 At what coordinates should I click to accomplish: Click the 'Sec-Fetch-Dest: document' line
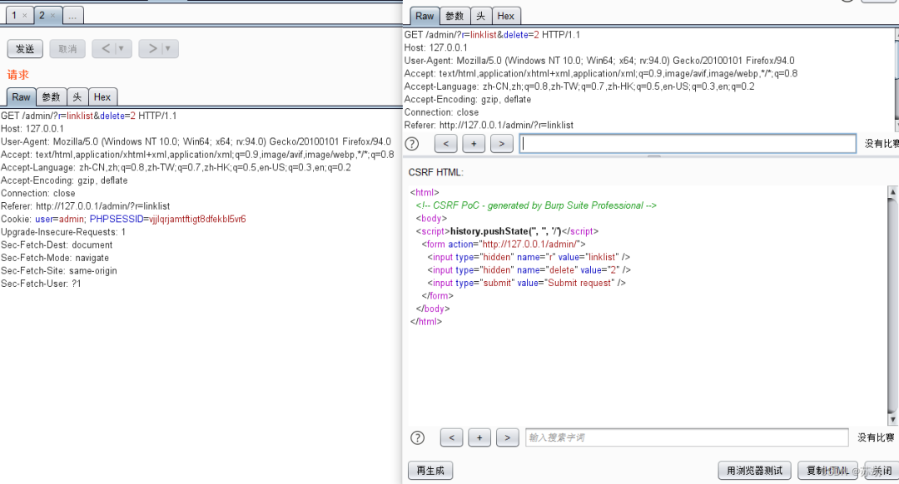point(57,244)
